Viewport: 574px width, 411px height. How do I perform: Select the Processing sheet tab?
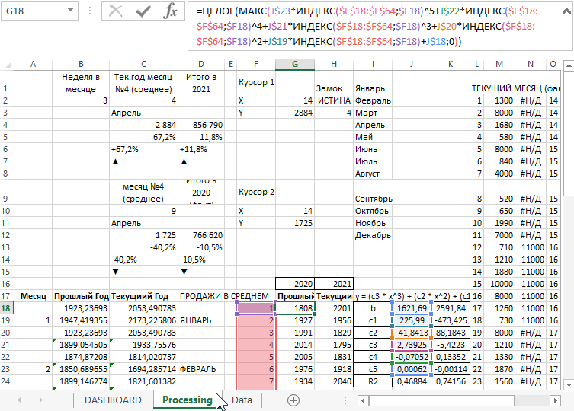pos(187,400)
